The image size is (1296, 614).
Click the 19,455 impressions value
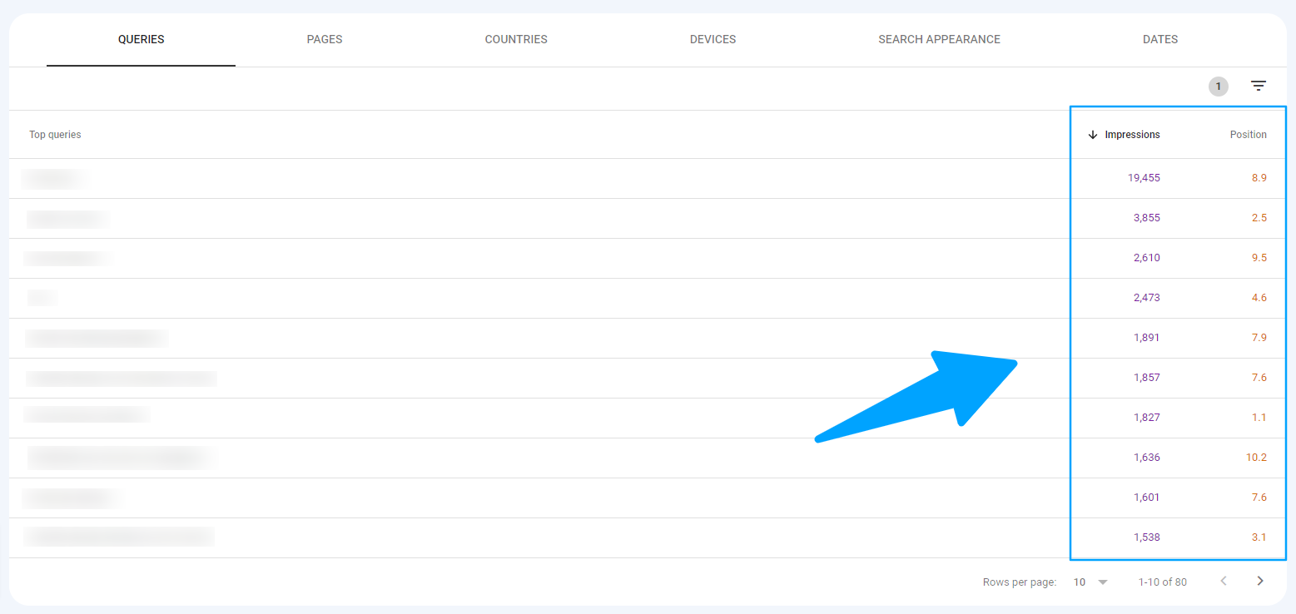point(1144,178)
